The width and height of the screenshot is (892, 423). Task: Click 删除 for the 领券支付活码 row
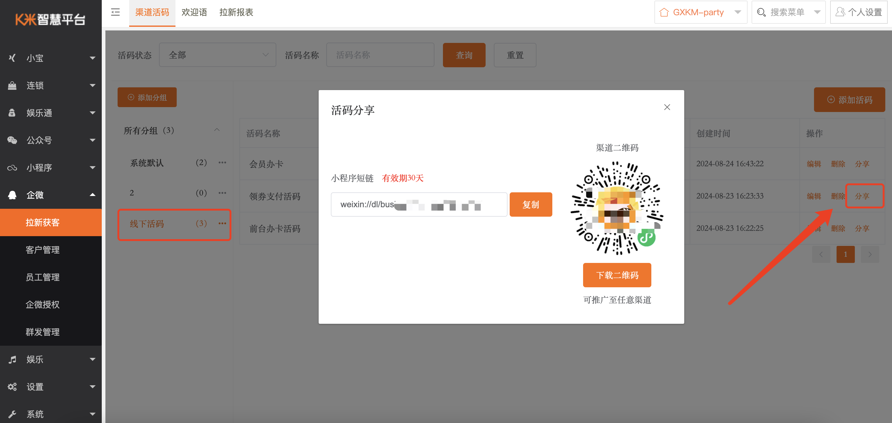pyautogui.click(x=838, y=196)
